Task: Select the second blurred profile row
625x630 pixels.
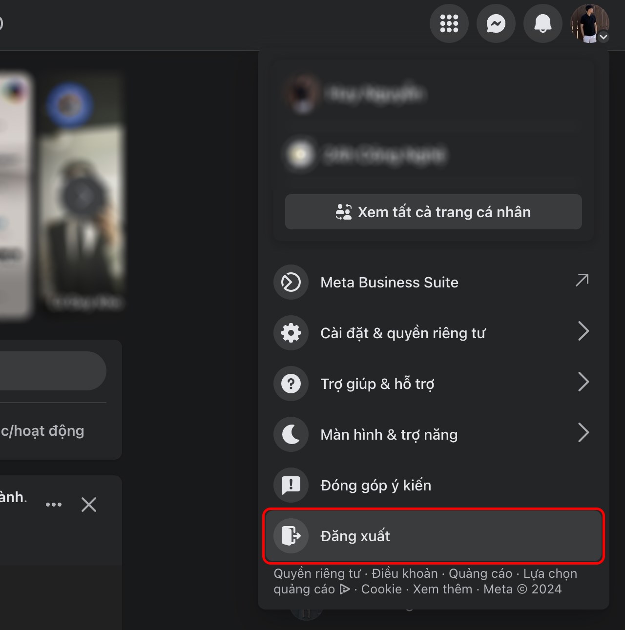Action: click(x=434, y=155)
